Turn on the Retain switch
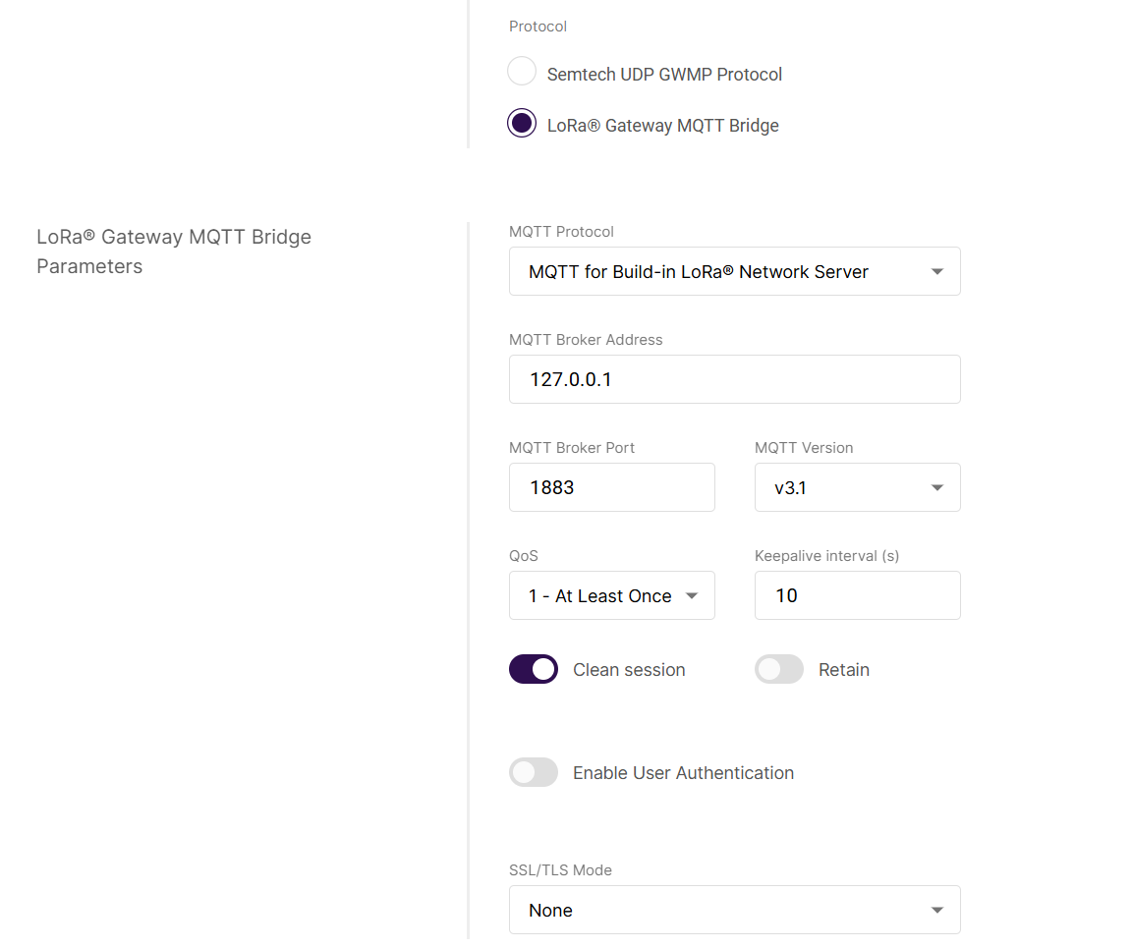 (x=779, y=669)
